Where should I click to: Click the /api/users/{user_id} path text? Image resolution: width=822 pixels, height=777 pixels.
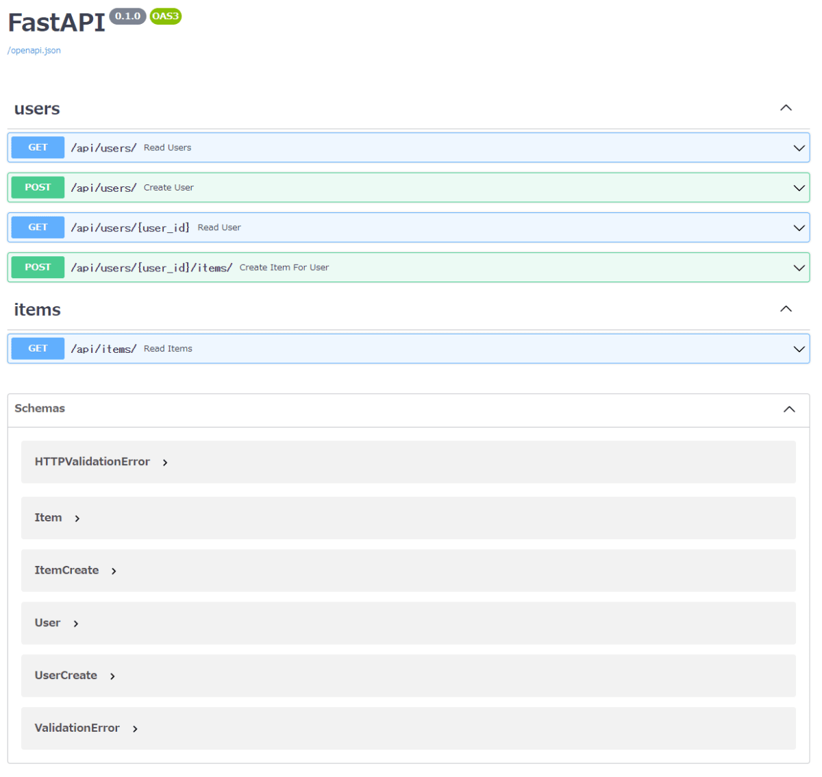coord(130,227)
